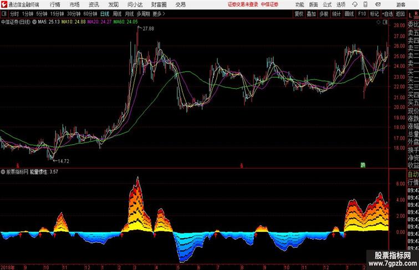Open the F10 company info button

[362, 14]
